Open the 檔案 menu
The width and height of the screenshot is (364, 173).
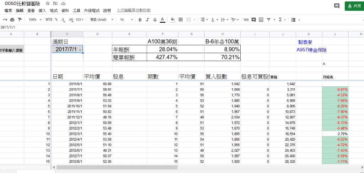click(9, 11)
